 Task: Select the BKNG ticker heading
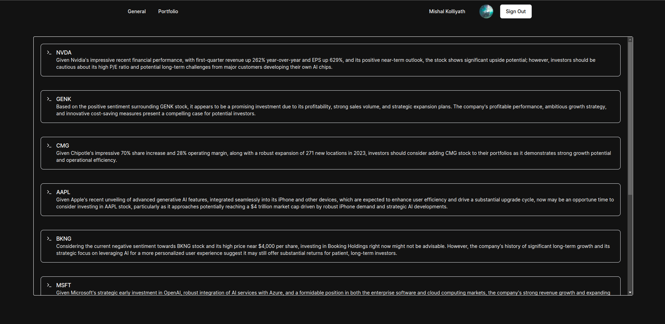tap(64, 239)
